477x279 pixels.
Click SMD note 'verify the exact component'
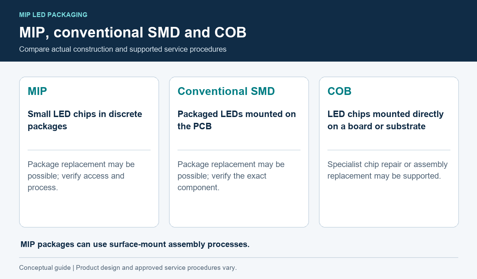[222, 182]
